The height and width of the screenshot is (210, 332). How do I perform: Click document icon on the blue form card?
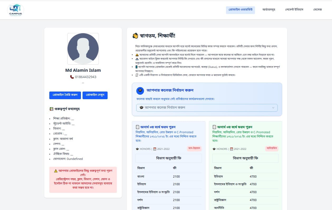click(137, 127)
